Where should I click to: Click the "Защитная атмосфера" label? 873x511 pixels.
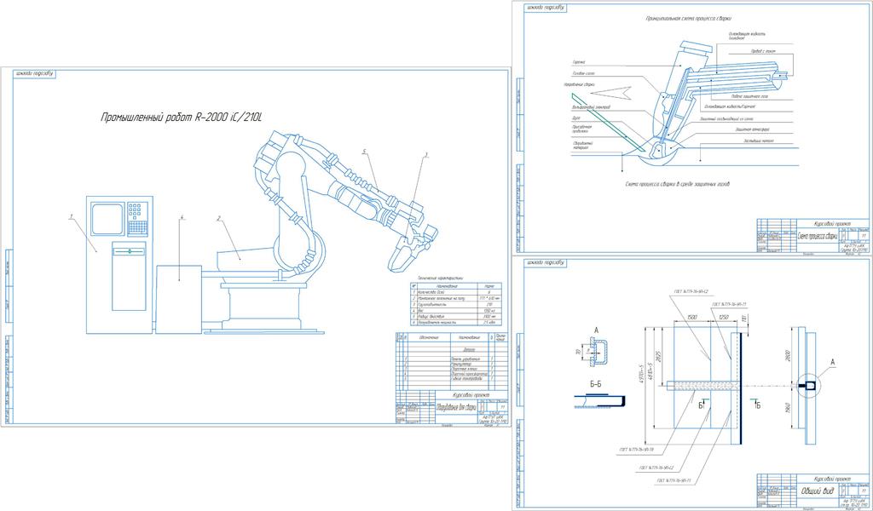coord(752,129)
